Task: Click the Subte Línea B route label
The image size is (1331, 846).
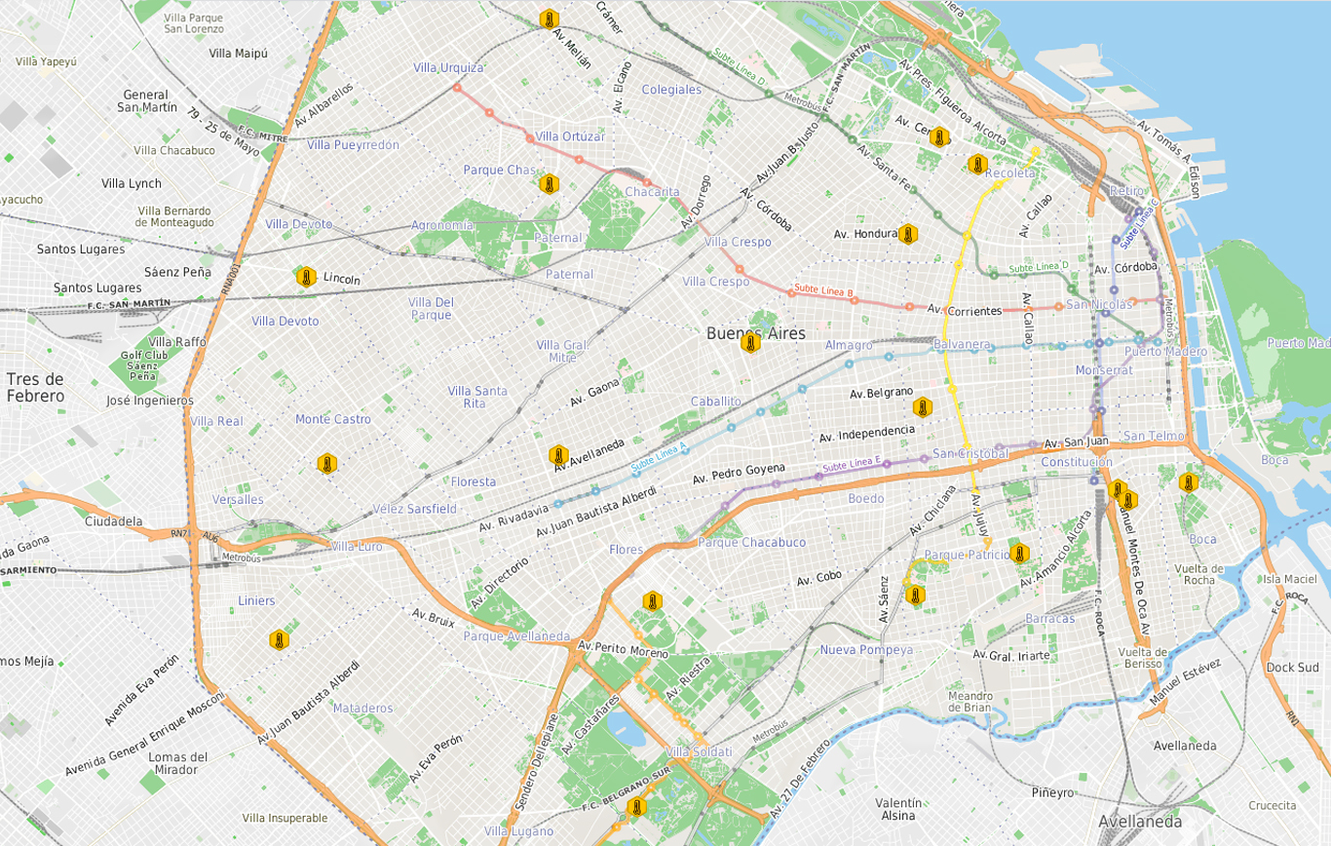Action: click(823, 289)
